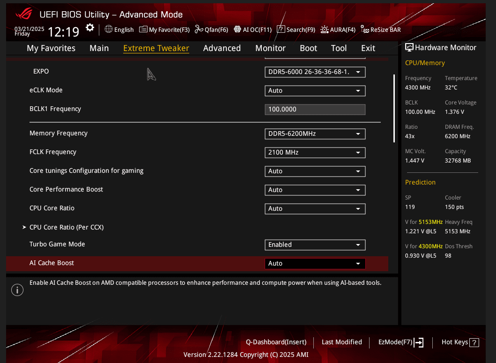Switch to the My Favorites tab
Viewport: 496px width, 363px height.
(x=51, y=48)
